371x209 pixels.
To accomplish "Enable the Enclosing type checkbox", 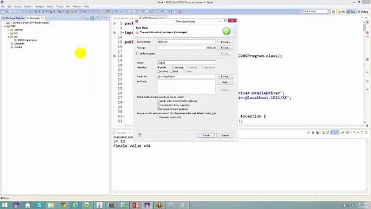I will (138, 53).
